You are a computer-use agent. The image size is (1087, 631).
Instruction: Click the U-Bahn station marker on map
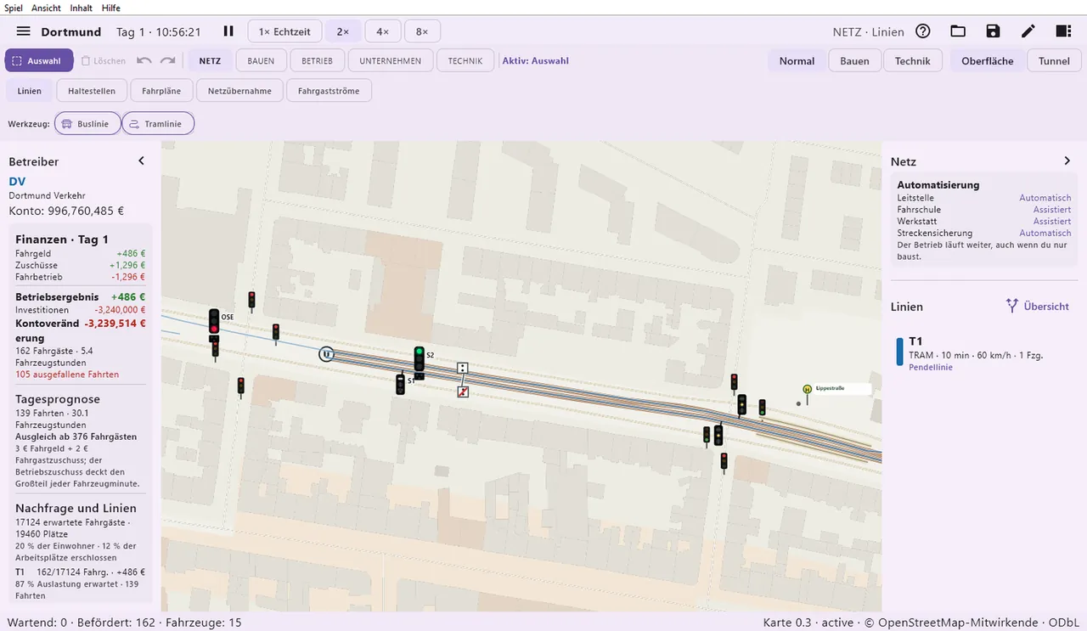click(327, 354)
